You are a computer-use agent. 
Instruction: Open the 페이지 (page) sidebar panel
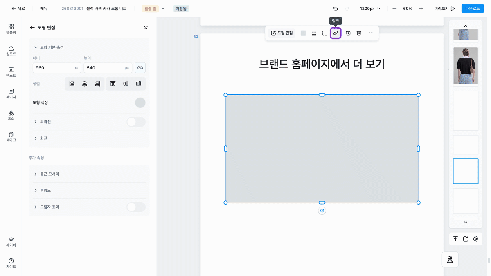(11, 93)
